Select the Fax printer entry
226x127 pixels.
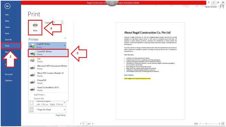click(48, 60)
